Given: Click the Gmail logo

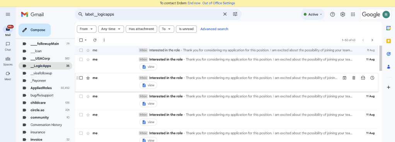Looking at the screenshot, I should [32, 14].
